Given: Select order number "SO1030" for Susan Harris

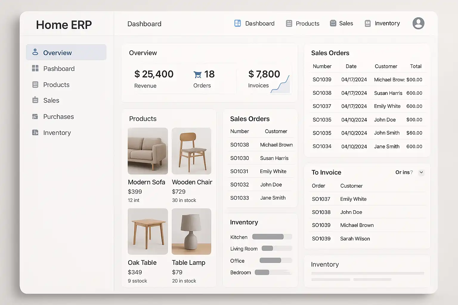Looking at the screenshot, I should pos(239,158).
